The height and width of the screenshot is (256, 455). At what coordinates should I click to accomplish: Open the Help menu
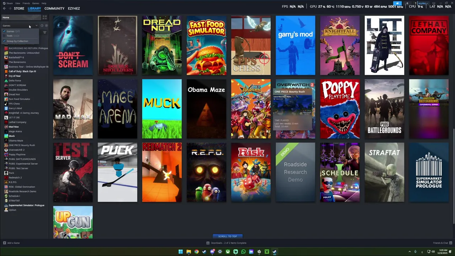click(44, 3)
